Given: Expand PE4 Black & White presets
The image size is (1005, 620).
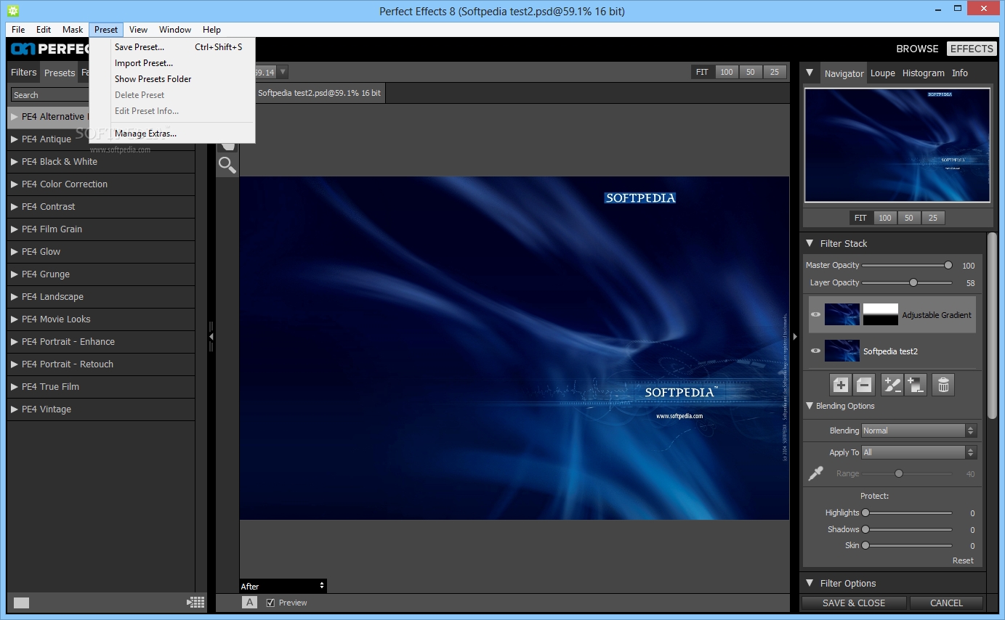Looking at the screenshot, I should click(14, 161).
